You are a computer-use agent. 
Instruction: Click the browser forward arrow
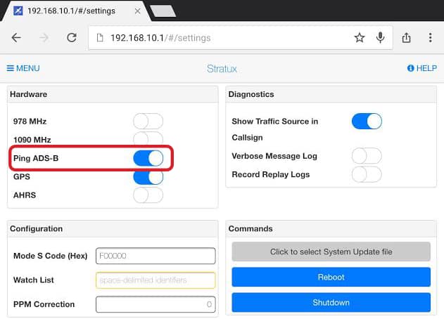click(x=44, y=38)
